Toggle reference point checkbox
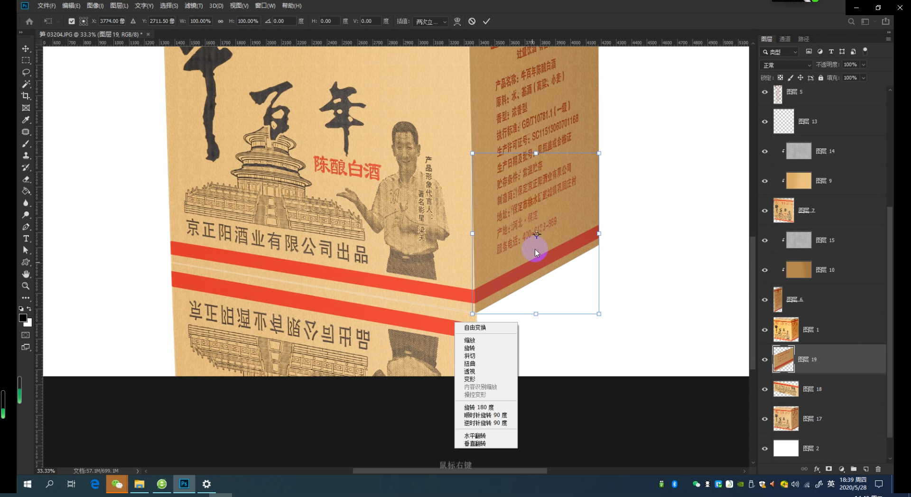This screenshot has height=497, width=911. (72, 21)
